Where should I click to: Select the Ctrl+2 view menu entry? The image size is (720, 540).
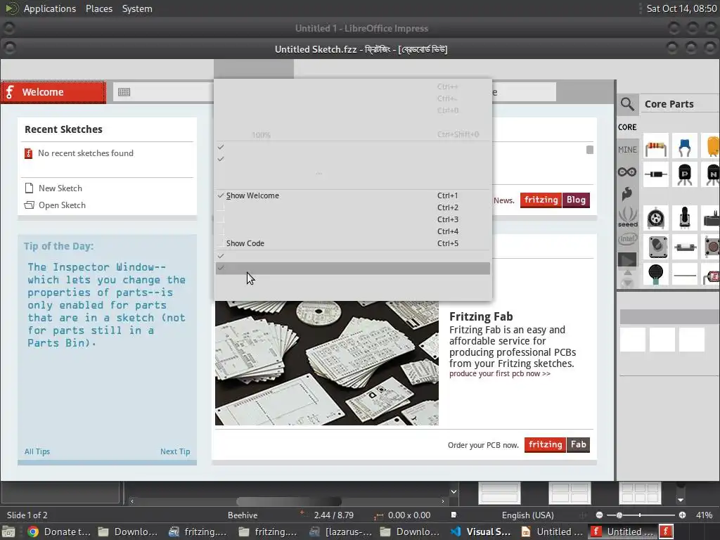tap(353, 207)
